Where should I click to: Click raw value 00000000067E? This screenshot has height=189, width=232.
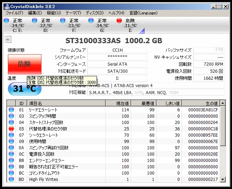203,142
